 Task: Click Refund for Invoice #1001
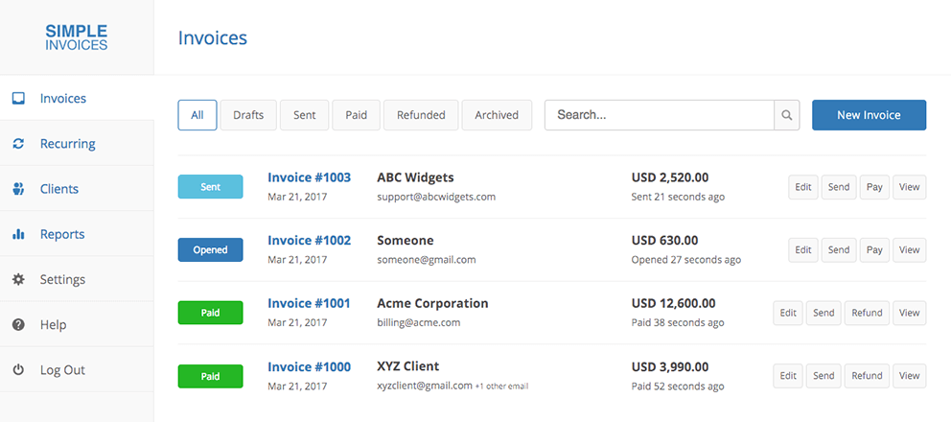(867, 313)
